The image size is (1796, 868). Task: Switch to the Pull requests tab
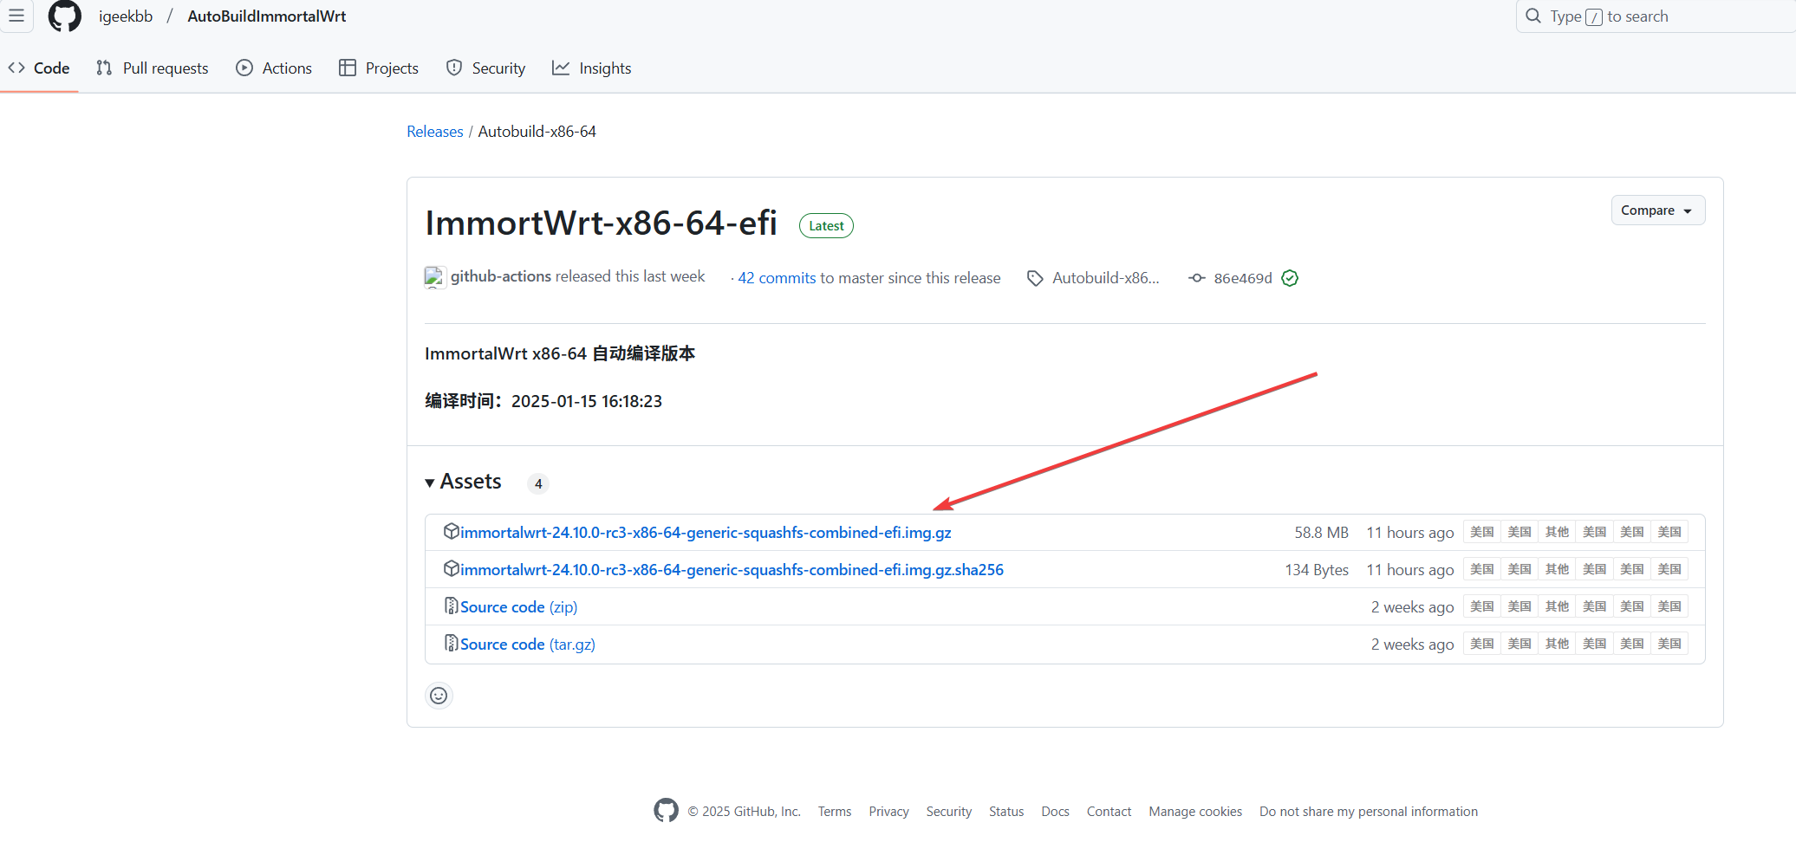(153, 68)
